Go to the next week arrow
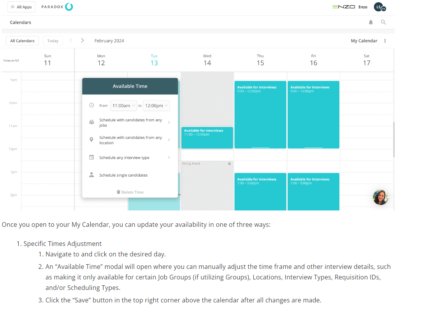 click(83, 41)
